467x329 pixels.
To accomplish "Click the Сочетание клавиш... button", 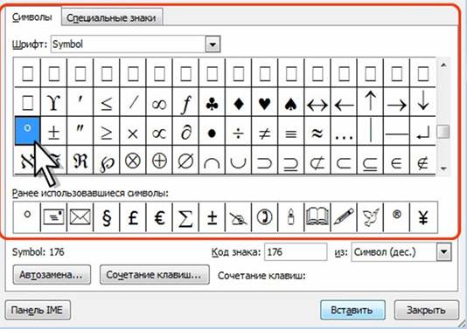I will coord(155,275).
